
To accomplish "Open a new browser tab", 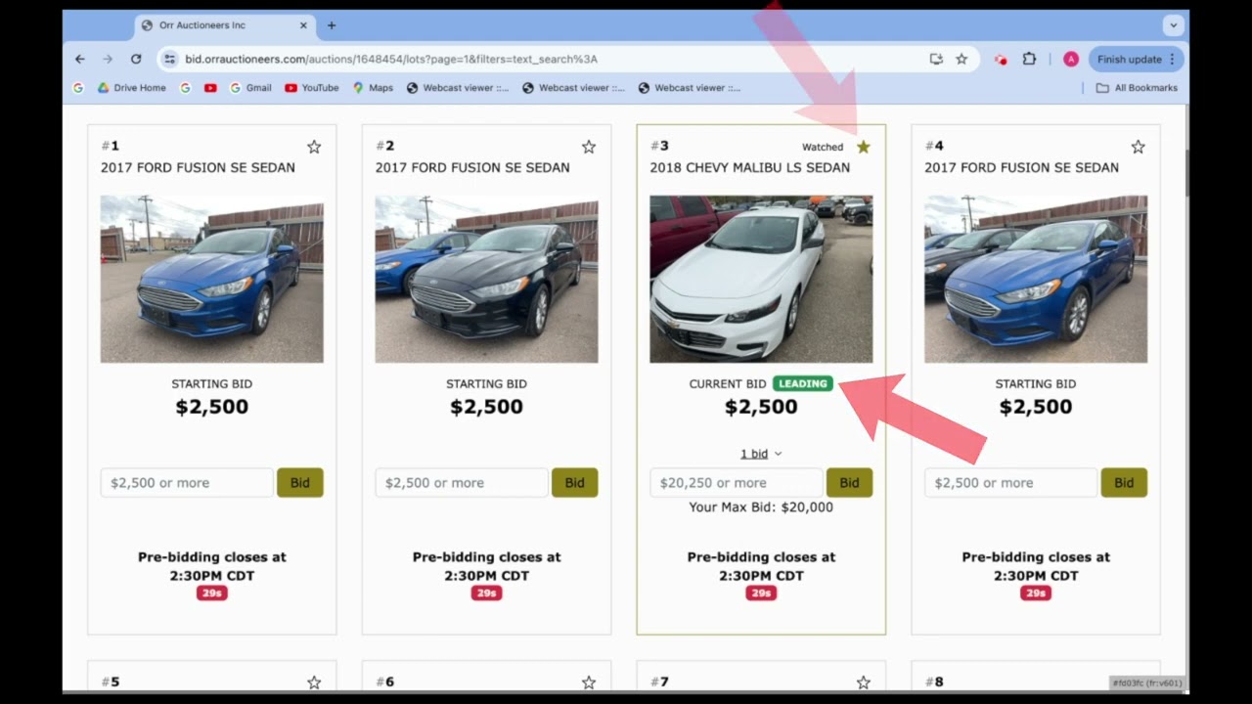I will [x=332, y=25].
